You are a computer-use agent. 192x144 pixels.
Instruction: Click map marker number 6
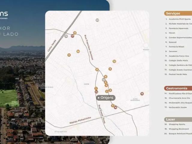click(x=106, y=77)
